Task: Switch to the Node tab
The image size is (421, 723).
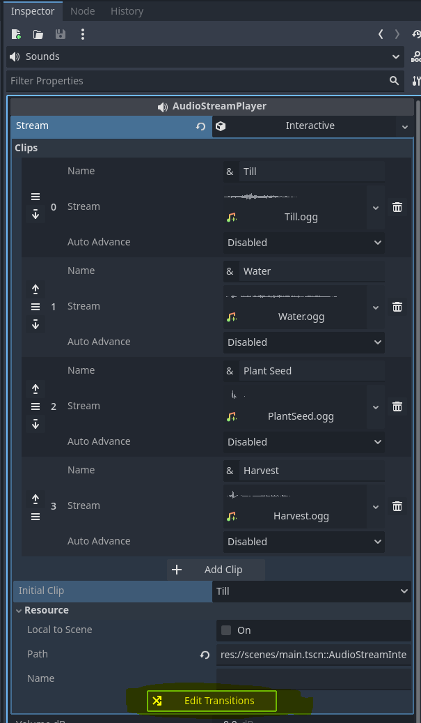Action: pos(82,10)
